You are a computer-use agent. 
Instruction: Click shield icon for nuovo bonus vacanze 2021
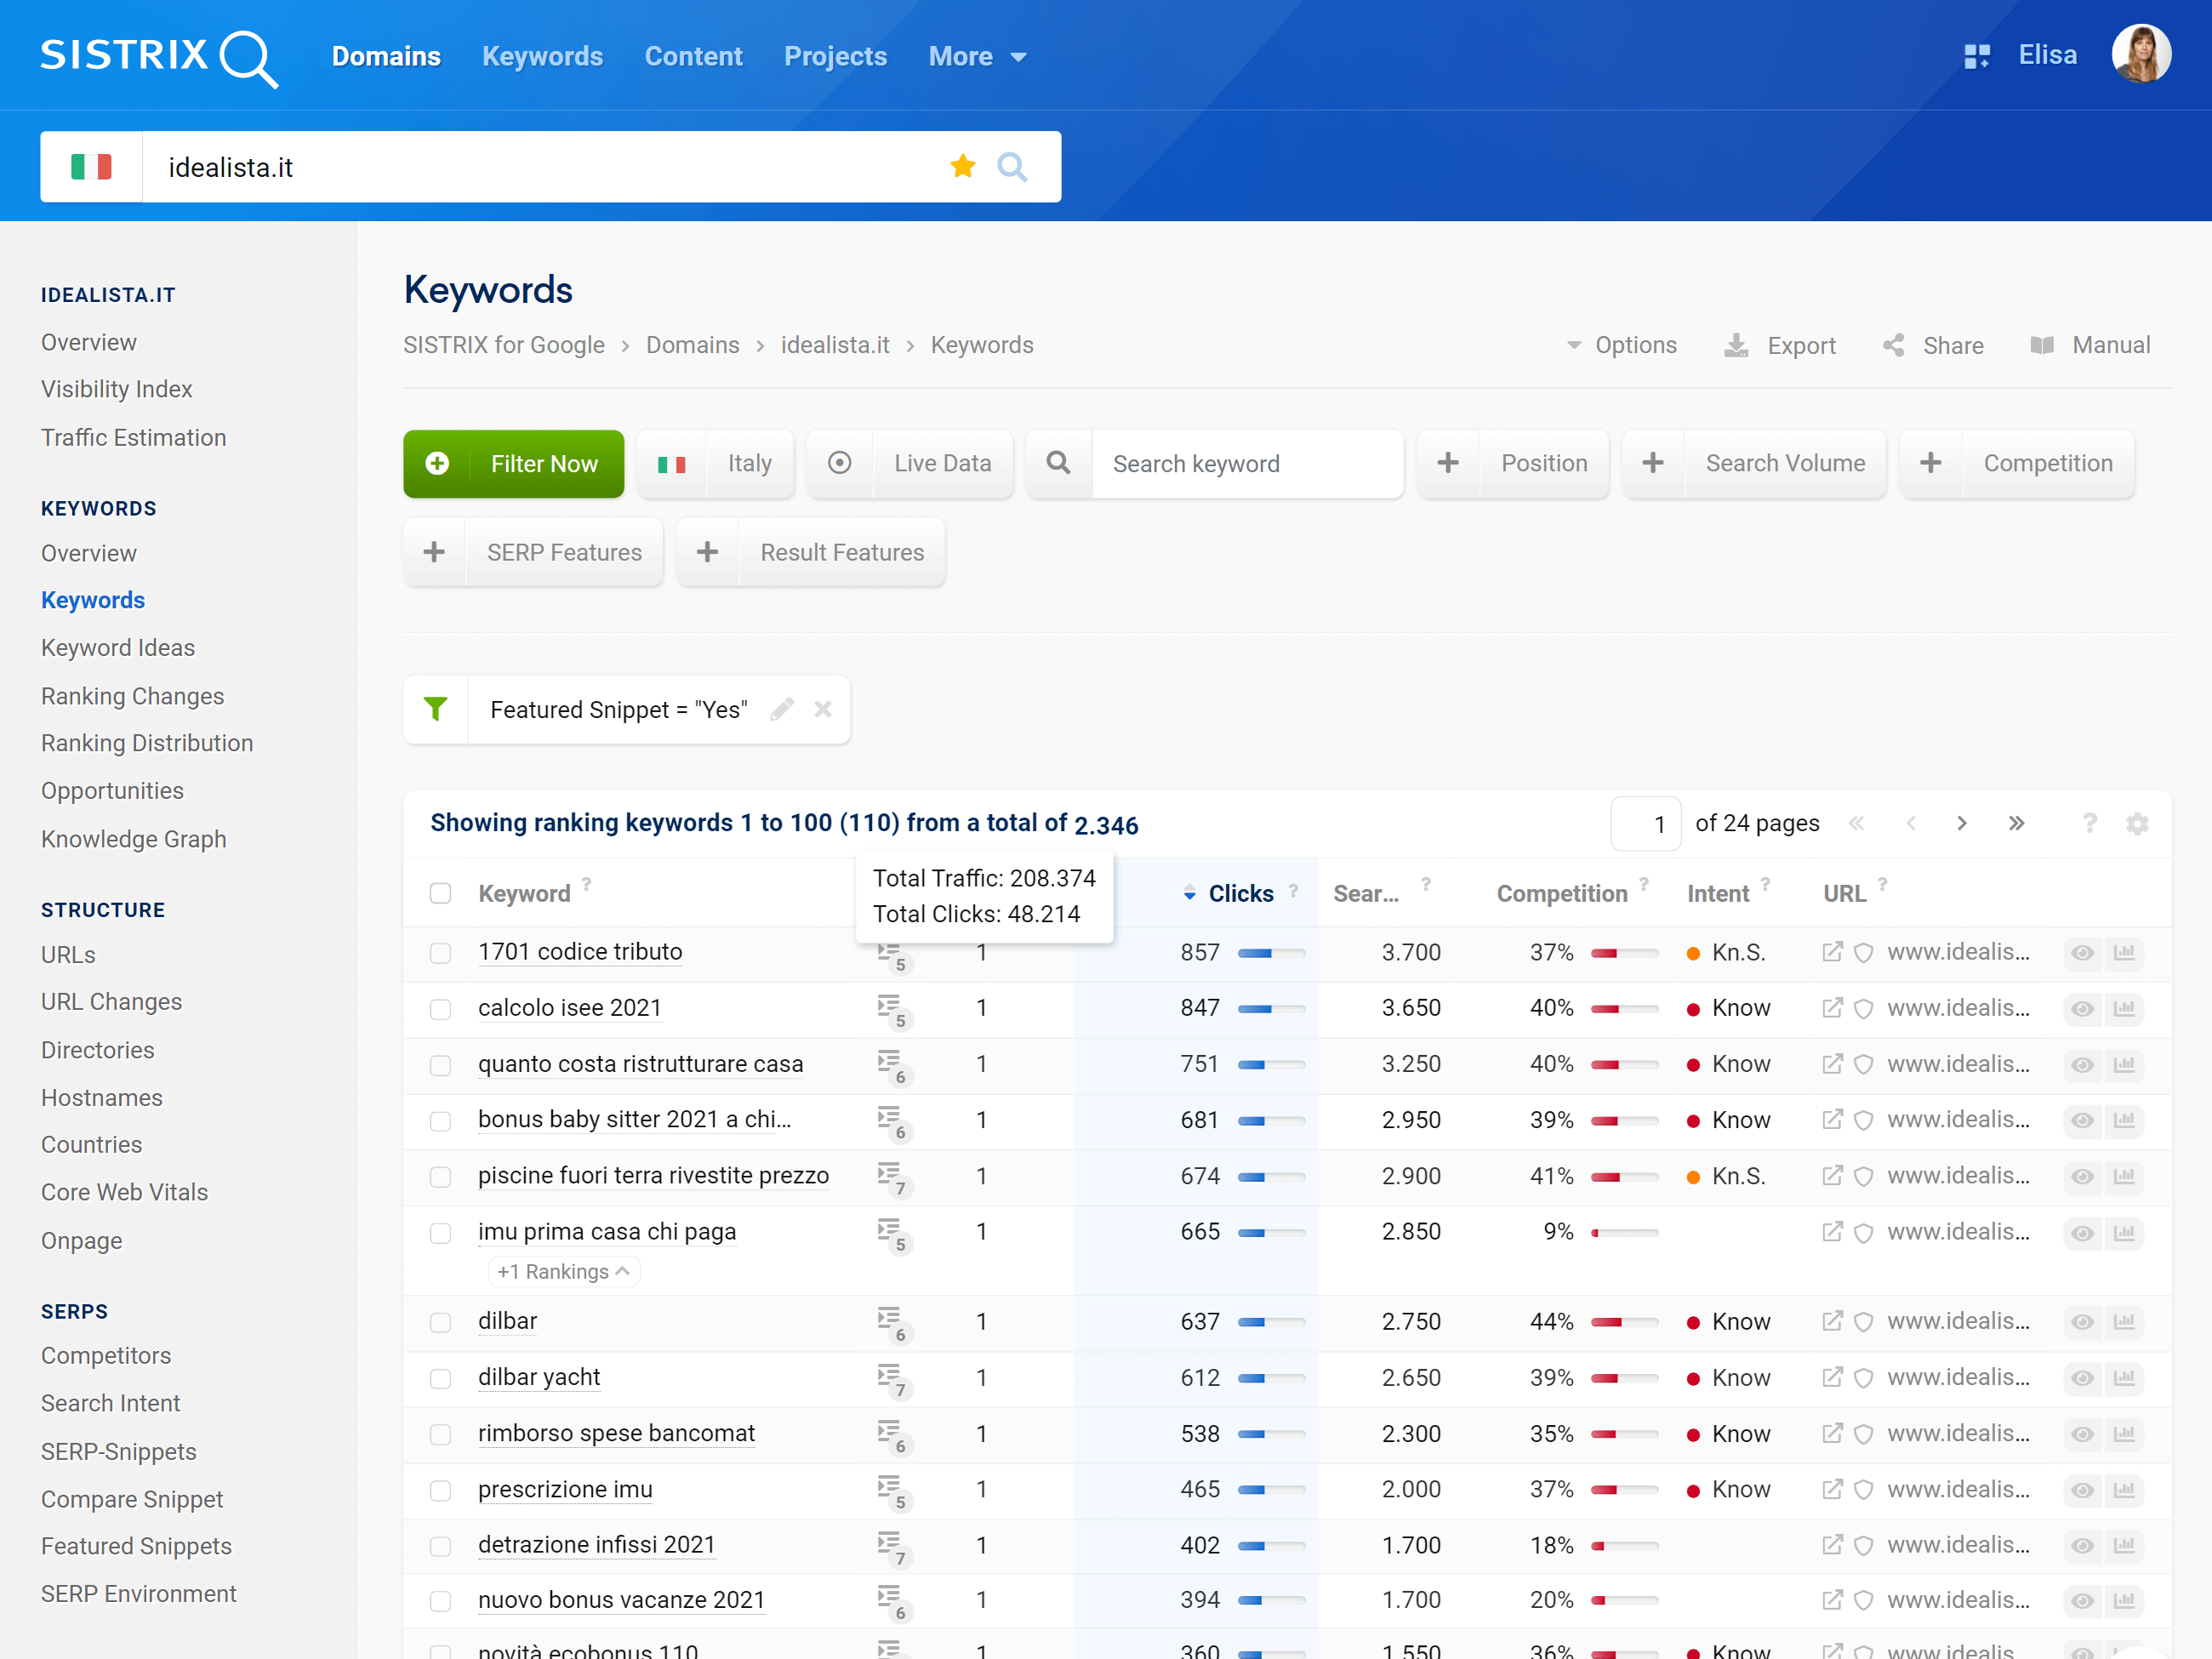click(x=1863, y=1601)
